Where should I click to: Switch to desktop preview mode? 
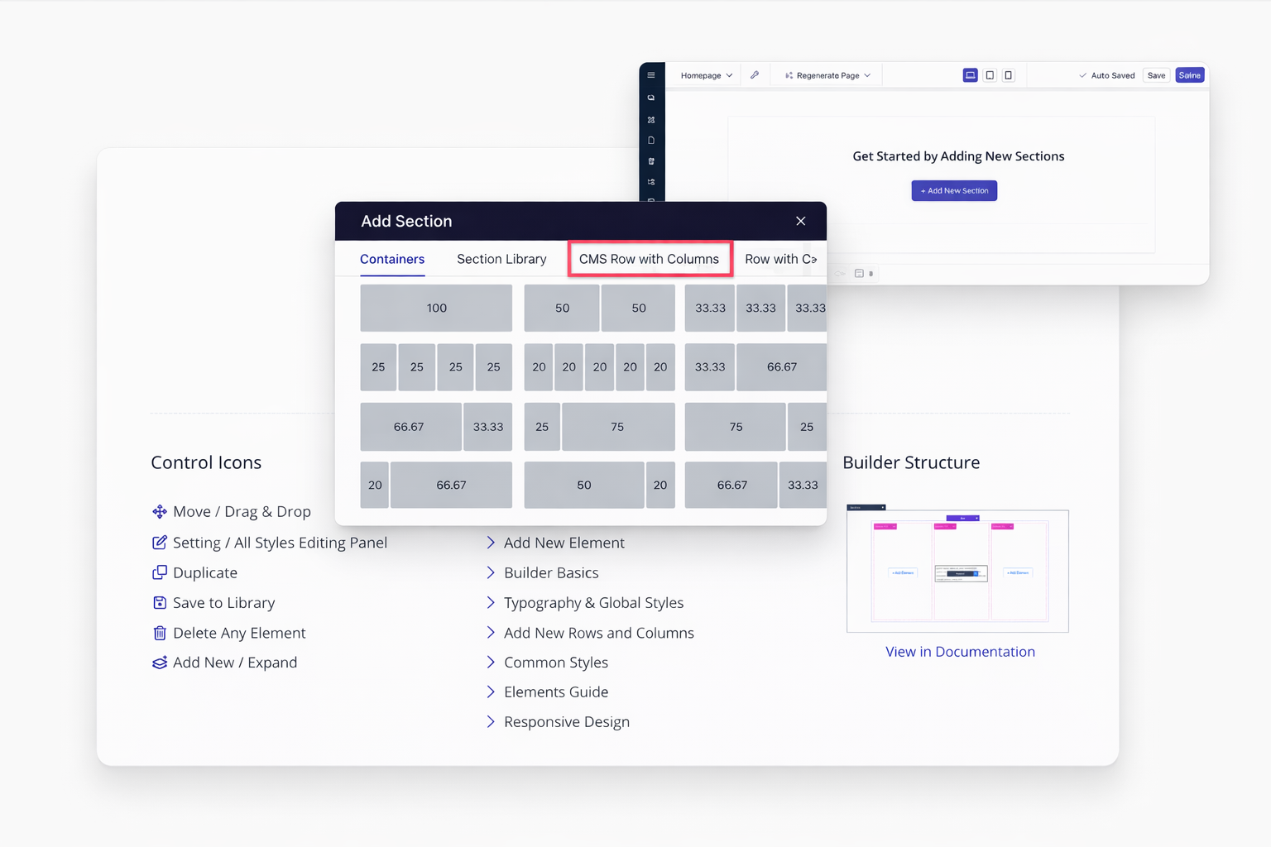[970, 75]
